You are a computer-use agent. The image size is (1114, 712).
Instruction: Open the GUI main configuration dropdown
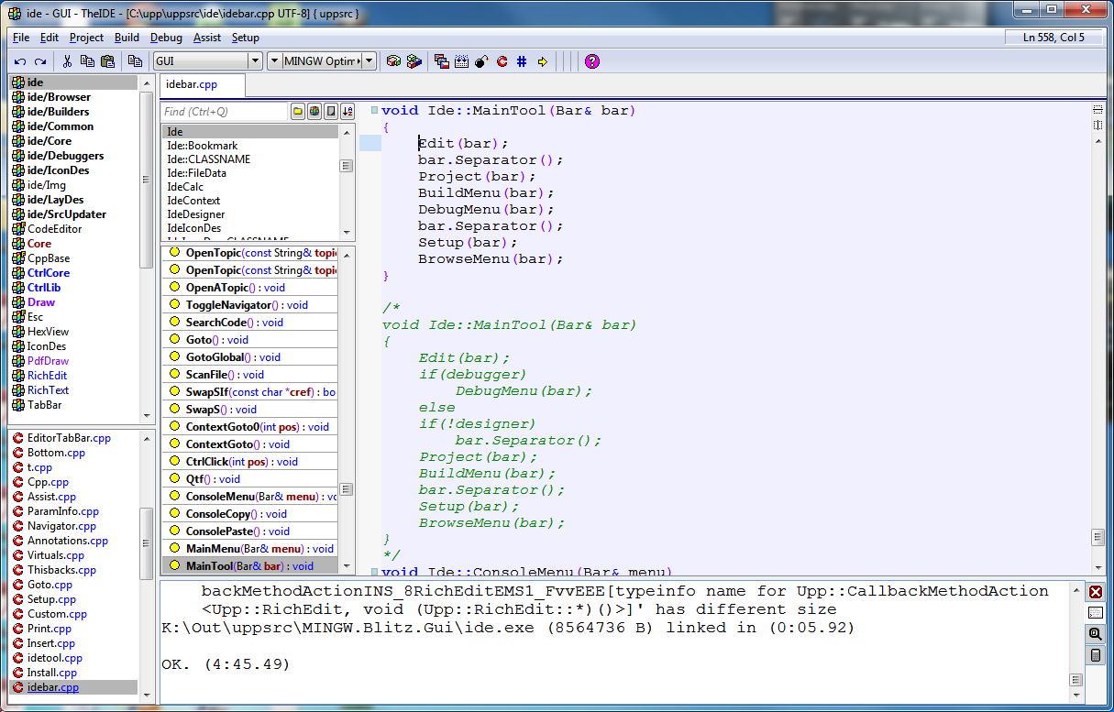(255, 61)
